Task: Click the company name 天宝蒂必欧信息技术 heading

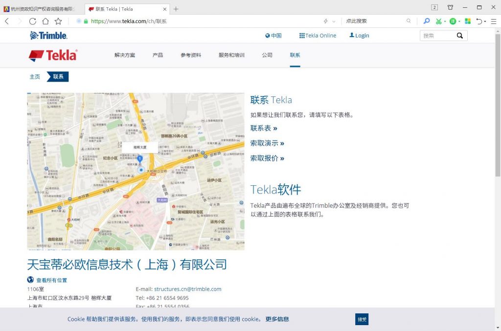Action: tap(127, 265)
